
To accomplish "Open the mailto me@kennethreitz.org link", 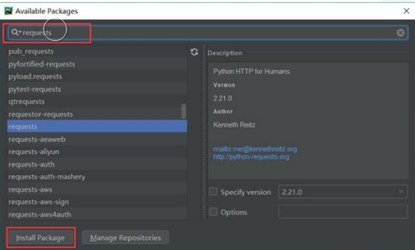I will pos(255,149).
